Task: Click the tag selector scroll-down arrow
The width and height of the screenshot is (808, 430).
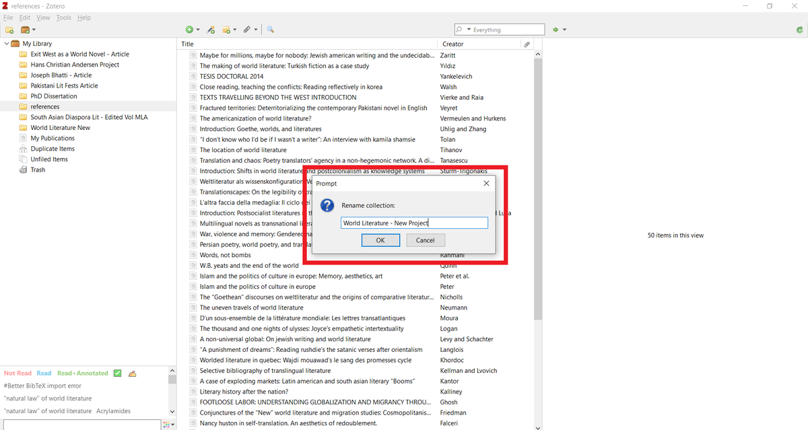Action: (171, 412)
